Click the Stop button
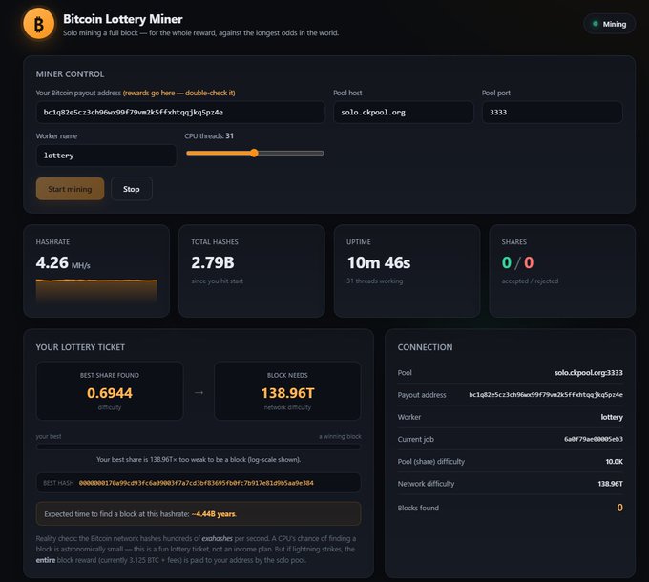This screenshot has height=582, width=649. click(131, 189)
